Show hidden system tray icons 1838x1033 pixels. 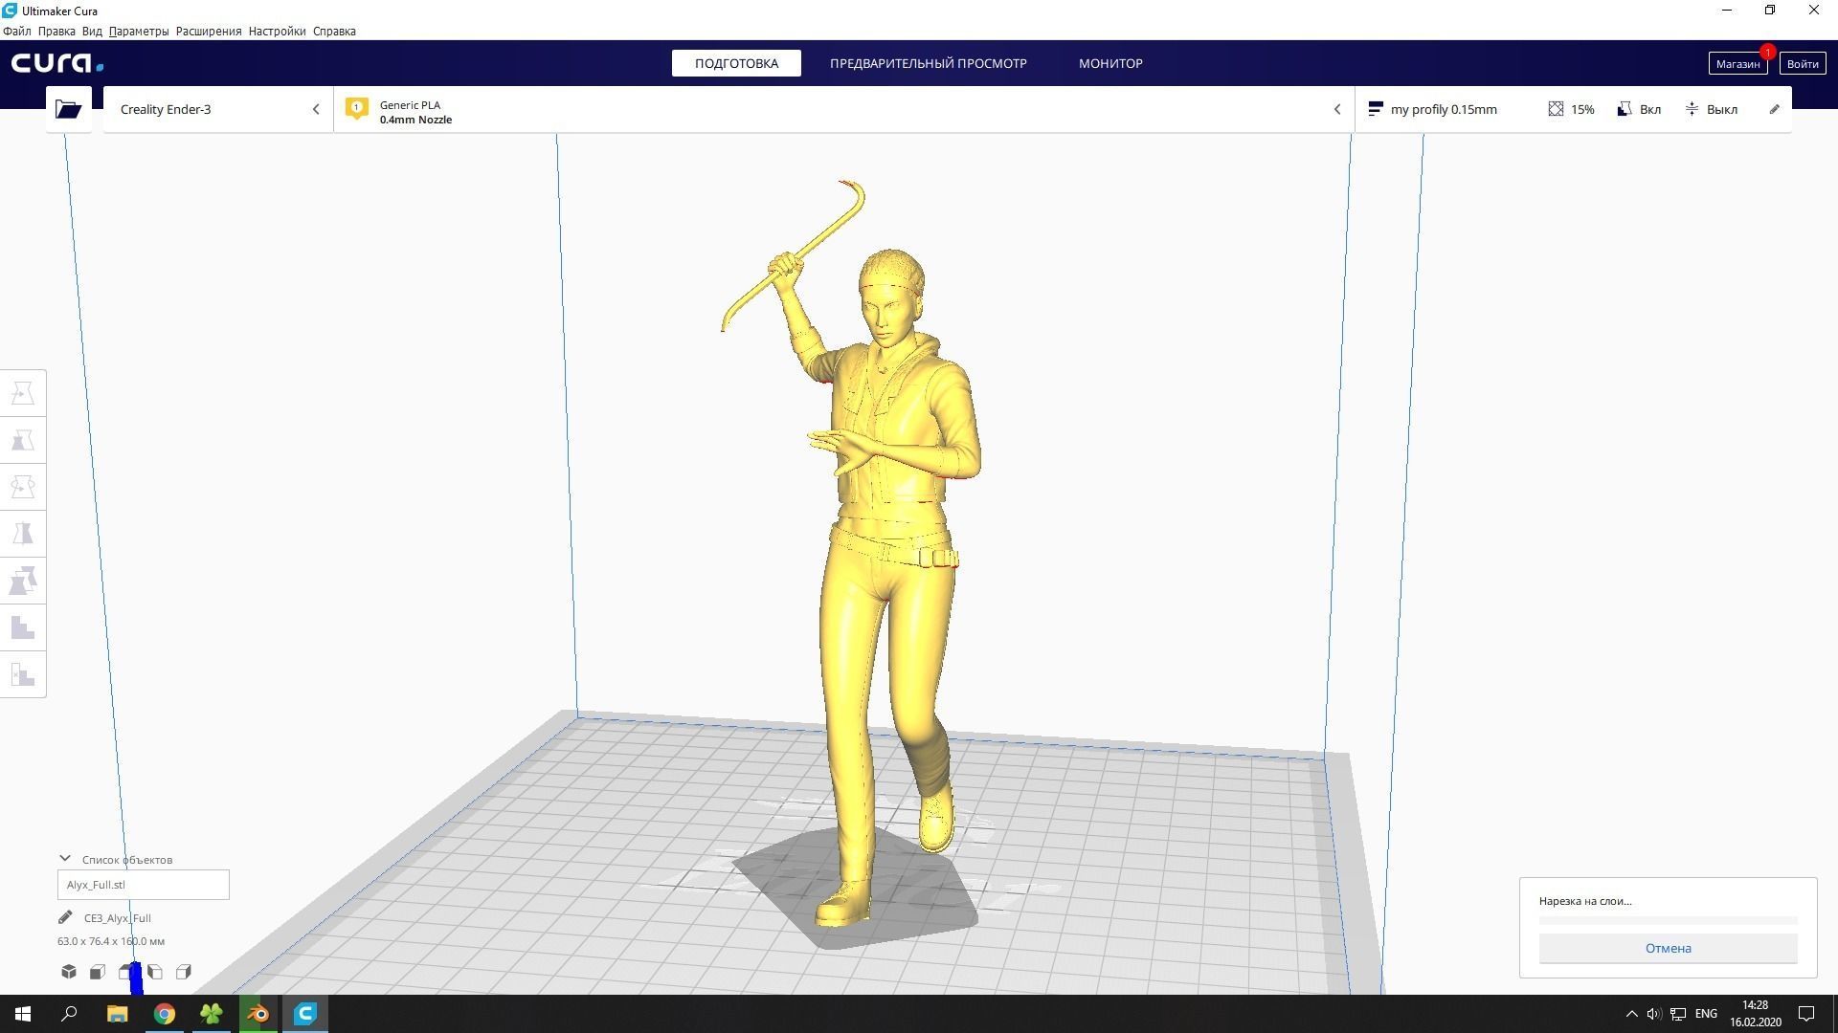click(x=1631, y=1014)
